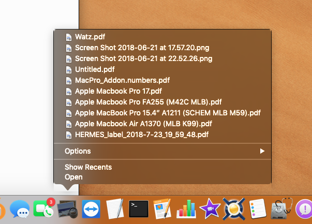312x224 pixels.
Task: Launch Disk Utility from the Dock
Action: [281, 208]
